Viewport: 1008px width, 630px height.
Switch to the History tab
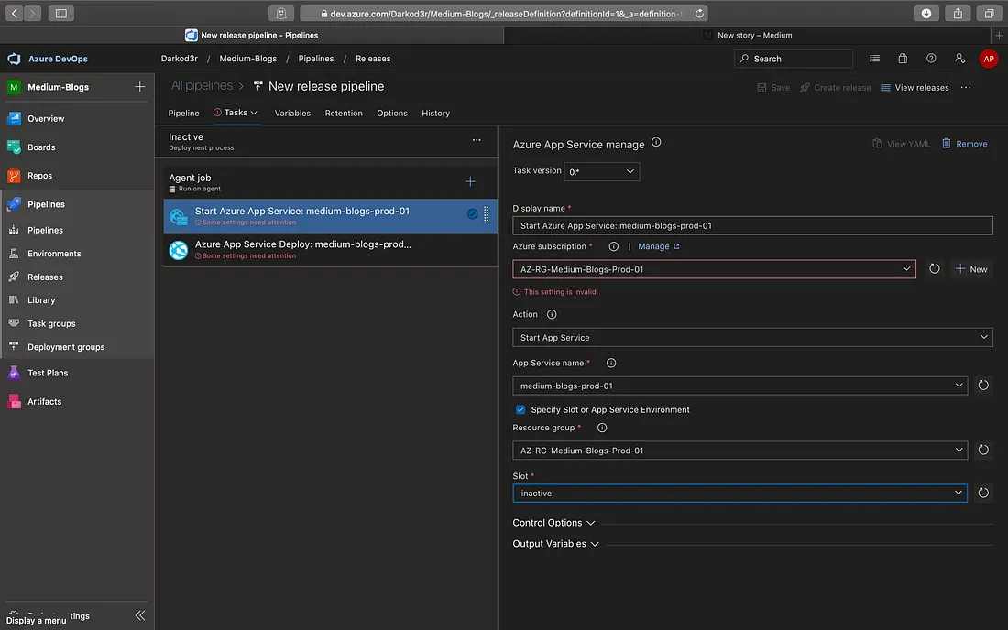435,113
